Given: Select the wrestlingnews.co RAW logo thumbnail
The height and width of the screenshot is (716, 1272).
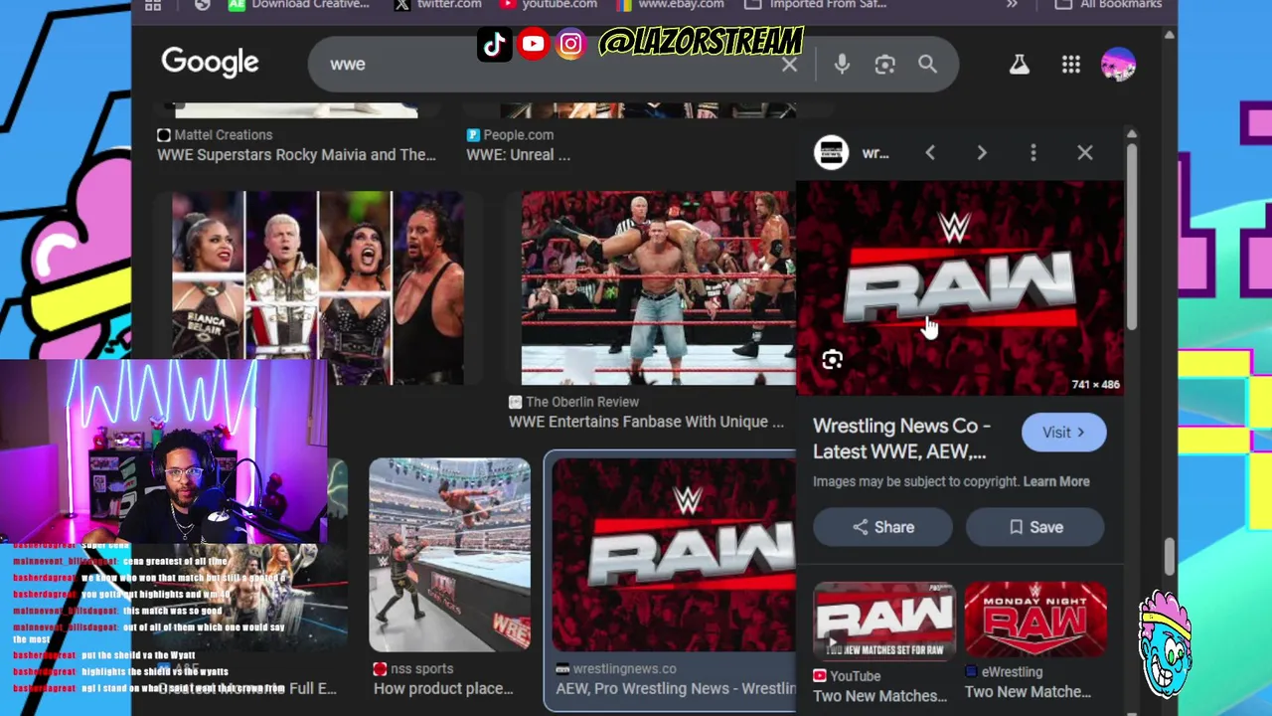Looking at the screenshot, I should 674,555.
